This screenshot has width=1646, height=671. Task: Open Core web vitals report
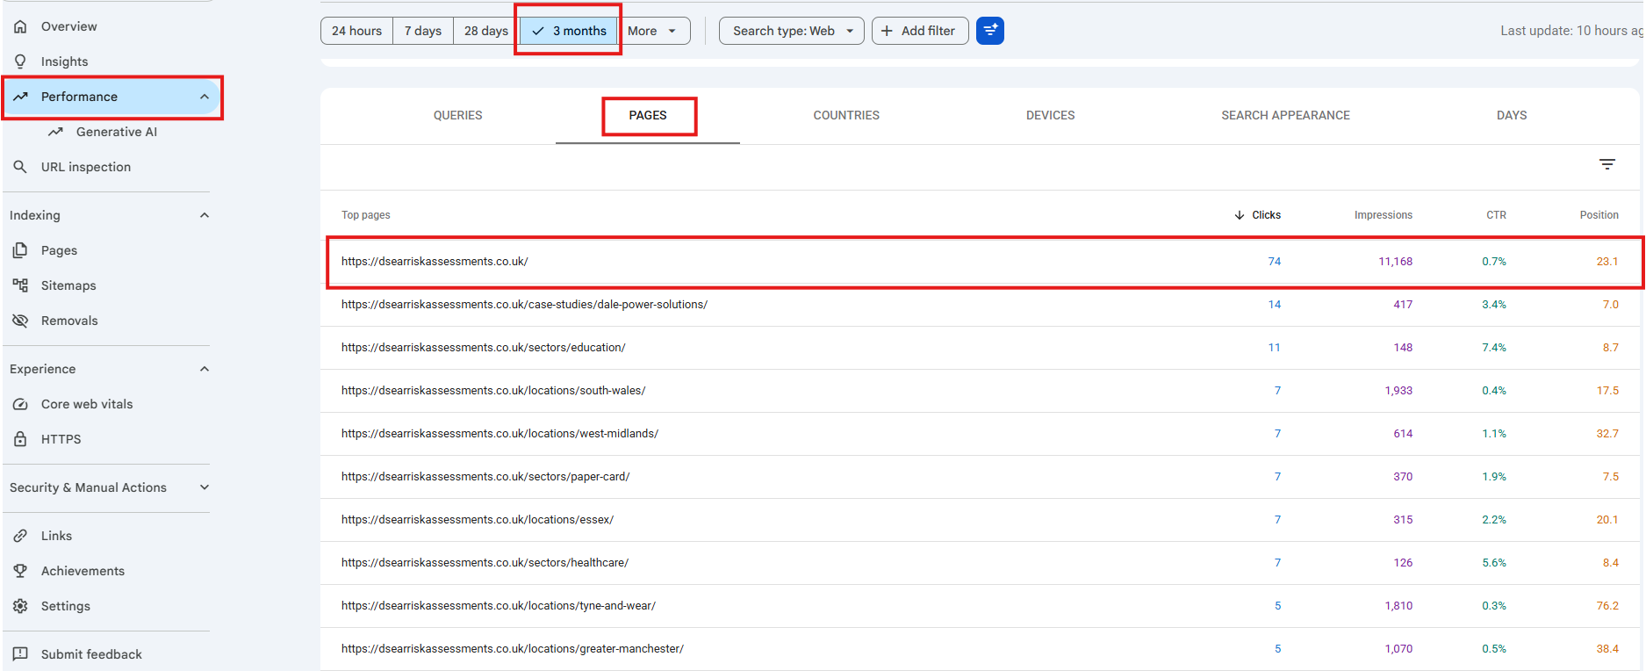[x=87, y=404]
